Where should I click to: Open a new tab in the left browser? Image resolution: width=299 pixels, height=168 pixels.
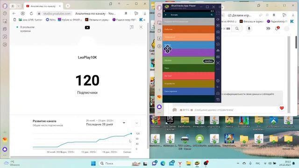pos(68,6)
